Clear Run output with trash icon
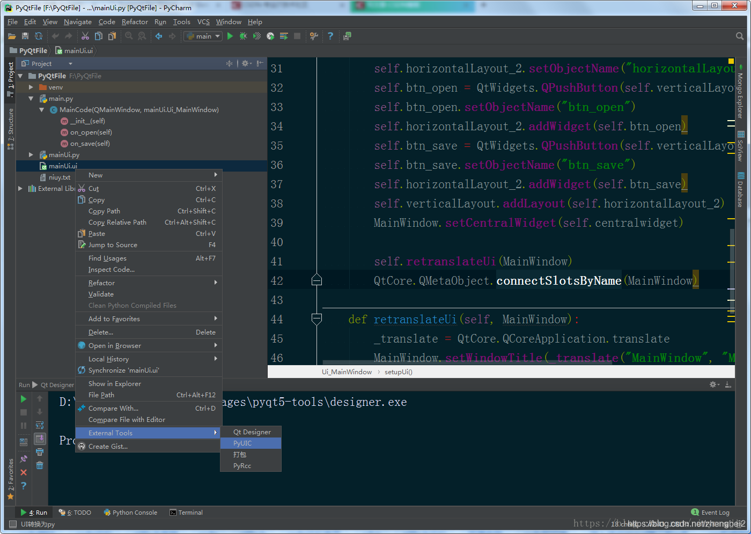 click(x=40, y=465)
